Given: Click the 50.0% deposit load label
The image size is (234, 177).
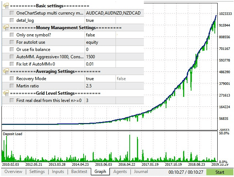Looking at the screenshot, I should point(224,133).
